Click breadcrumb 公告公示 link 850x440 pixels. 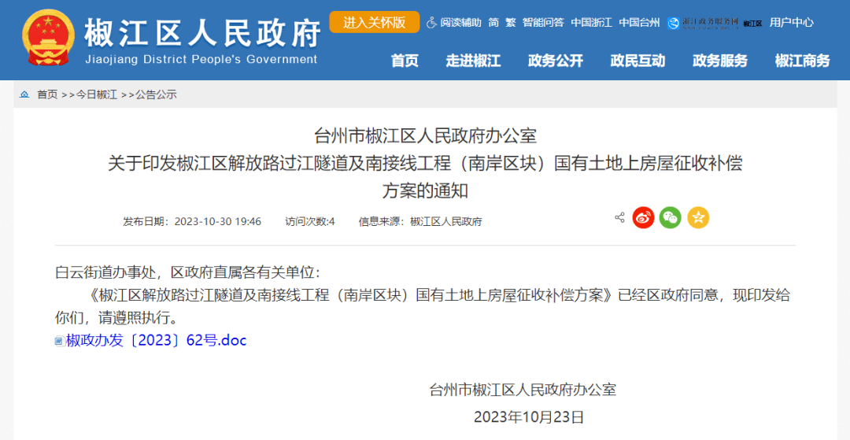156,94
